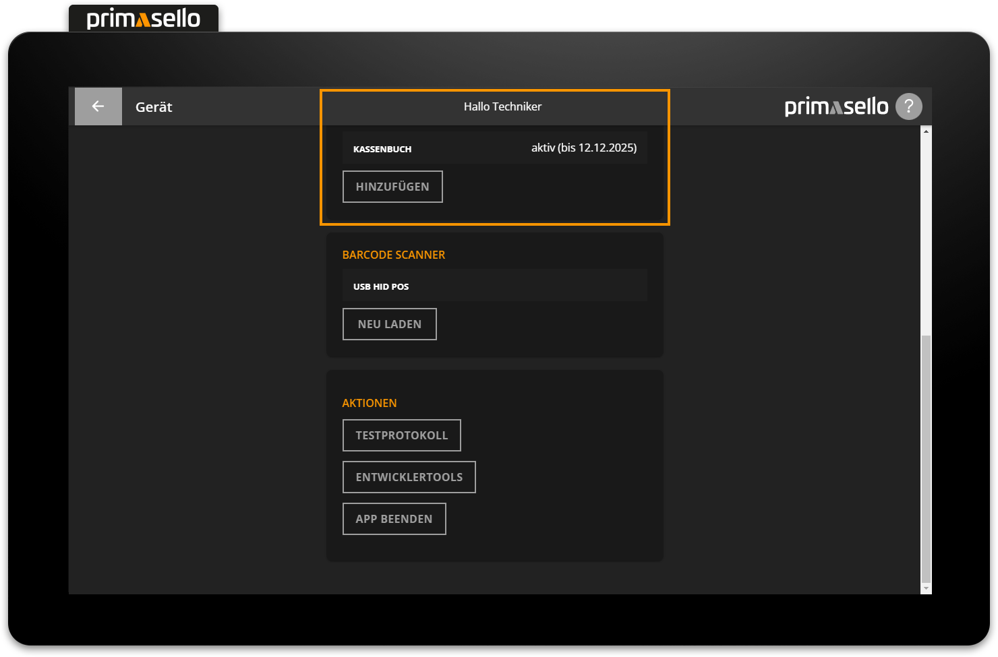
Task: Click the primasello logo in the header
Action: (x=836, y=106)
